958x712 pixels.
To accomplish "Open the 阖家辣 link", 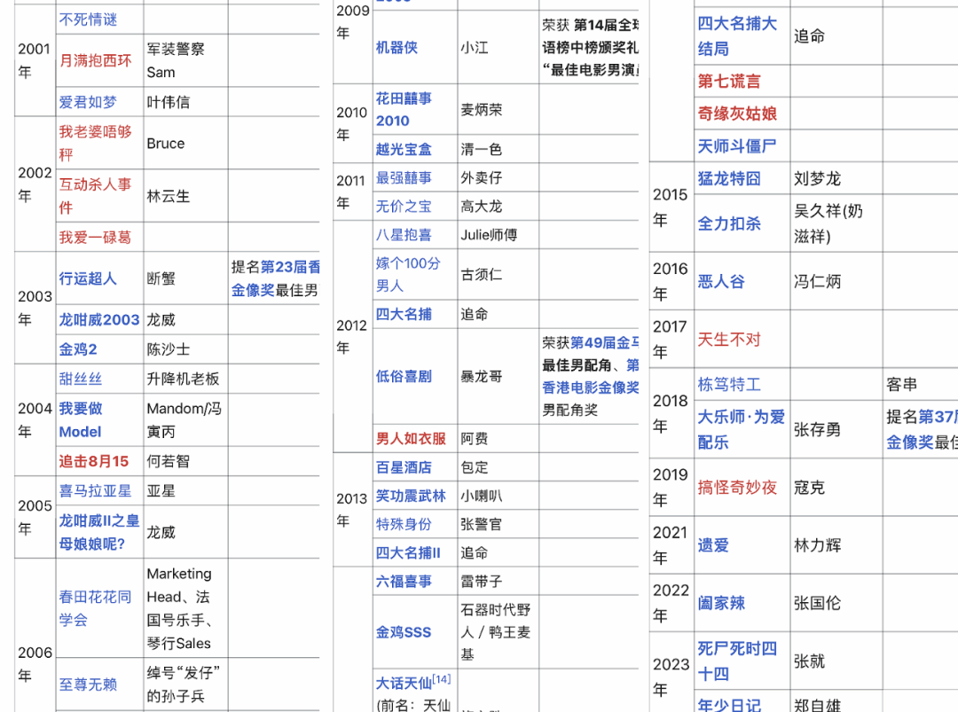I will [721, 603].
